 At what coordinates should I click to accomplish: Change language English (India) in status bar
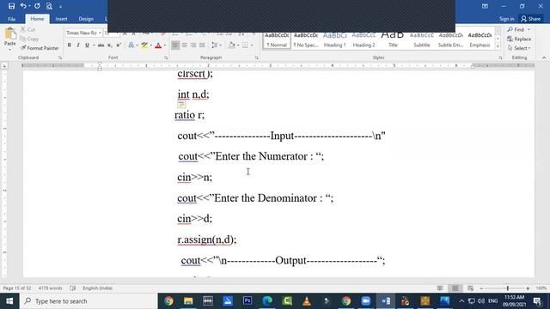97,288
